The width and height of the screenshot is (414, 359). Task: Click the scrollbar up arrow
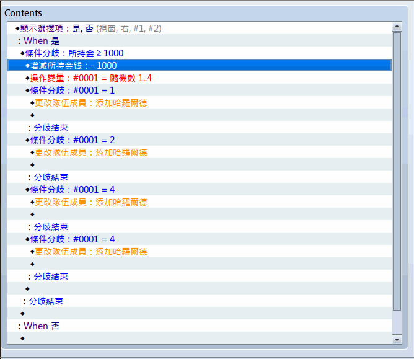[x=397, y=27]
